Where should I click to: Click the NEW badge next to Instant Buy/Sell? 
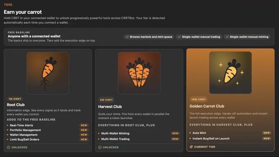pos(267,139)
